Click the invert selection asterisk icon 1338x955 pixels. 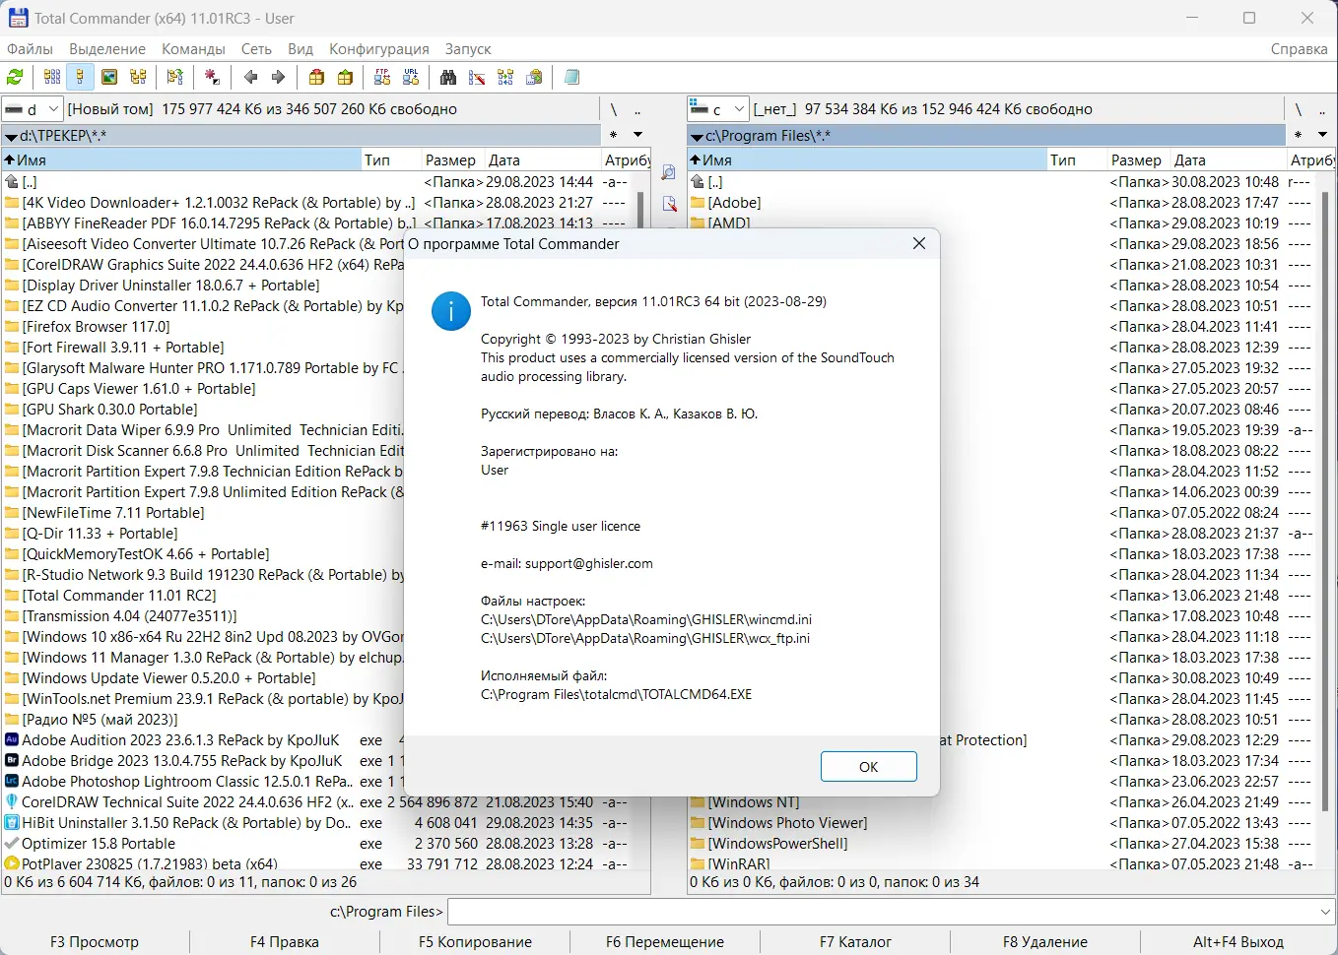pos(212,77)
